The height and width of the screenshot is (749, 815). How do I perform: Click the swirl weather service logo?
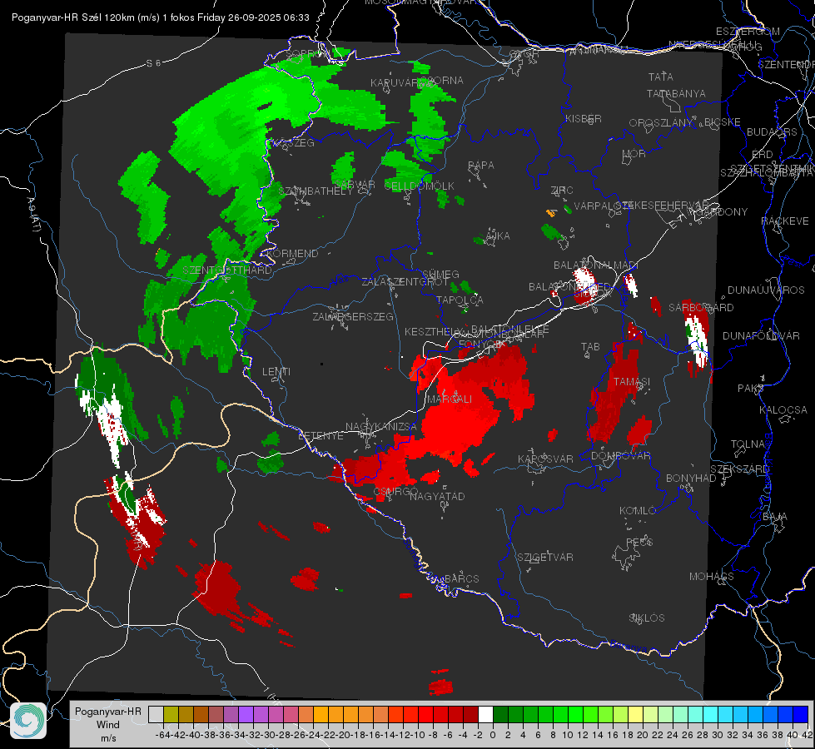point(28,721)
